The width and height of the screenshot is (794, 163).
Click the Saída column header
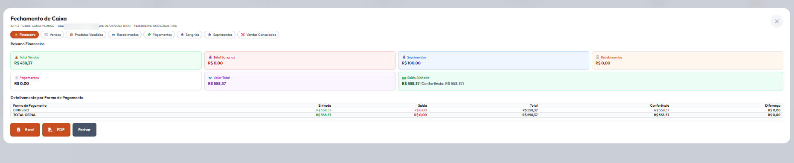[422, 105]
